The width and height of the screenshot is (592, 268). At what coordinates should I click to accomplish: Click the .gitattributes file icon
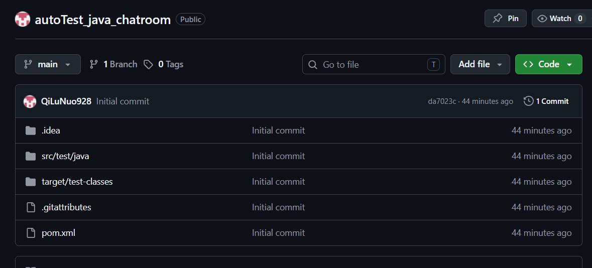coord(31,207)
